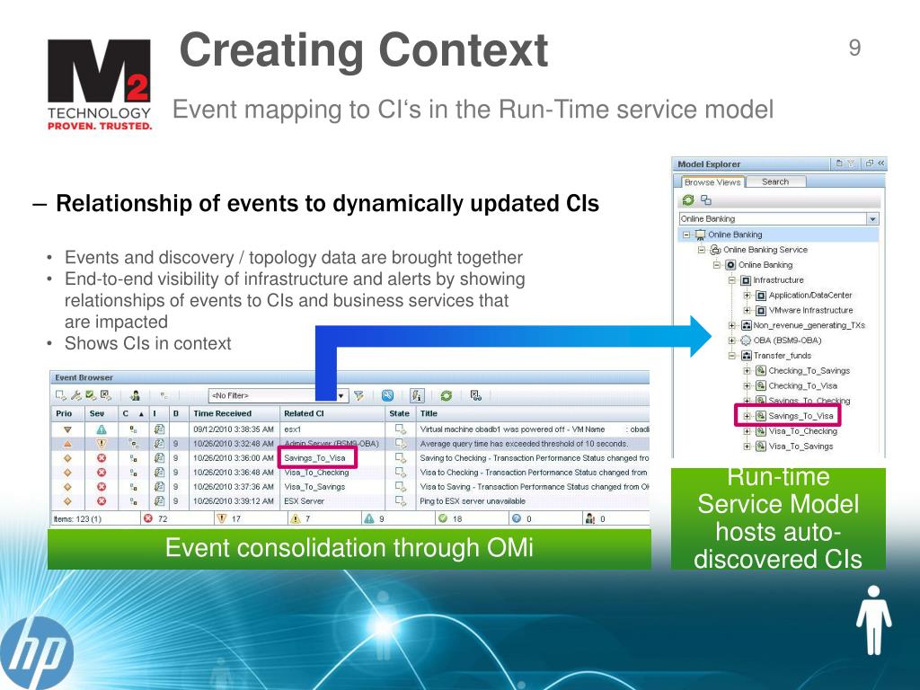Image resolution: width=920 pixels, height=690 pixels.
Task: Sort by the Title column header
Action: 533,413
